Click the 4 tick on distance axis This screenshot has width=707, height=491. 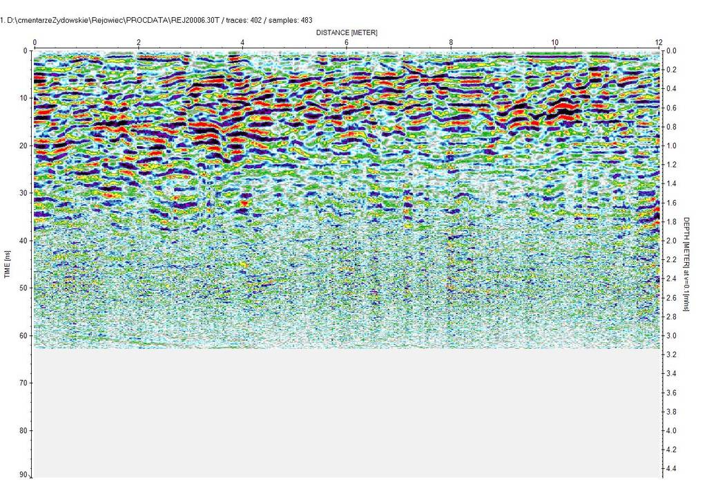point(242,42)
